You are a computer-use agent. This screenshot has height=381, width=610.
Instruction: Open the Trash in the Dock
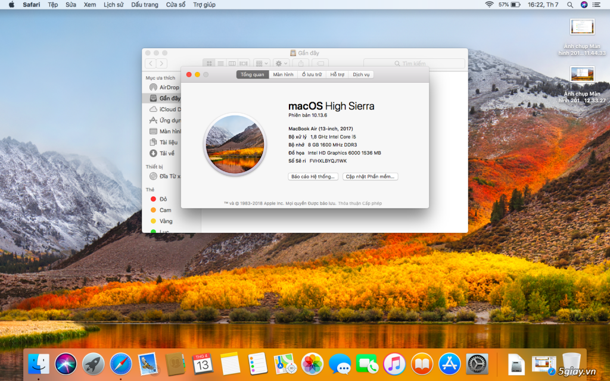click(x=571, y=364)
